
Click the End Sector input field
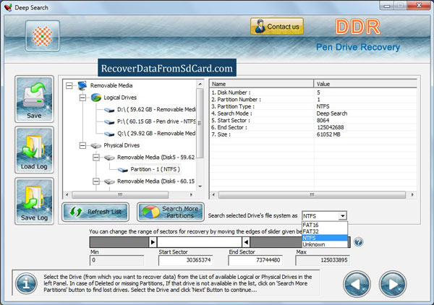pyautogui.click(x=255, y=260)
